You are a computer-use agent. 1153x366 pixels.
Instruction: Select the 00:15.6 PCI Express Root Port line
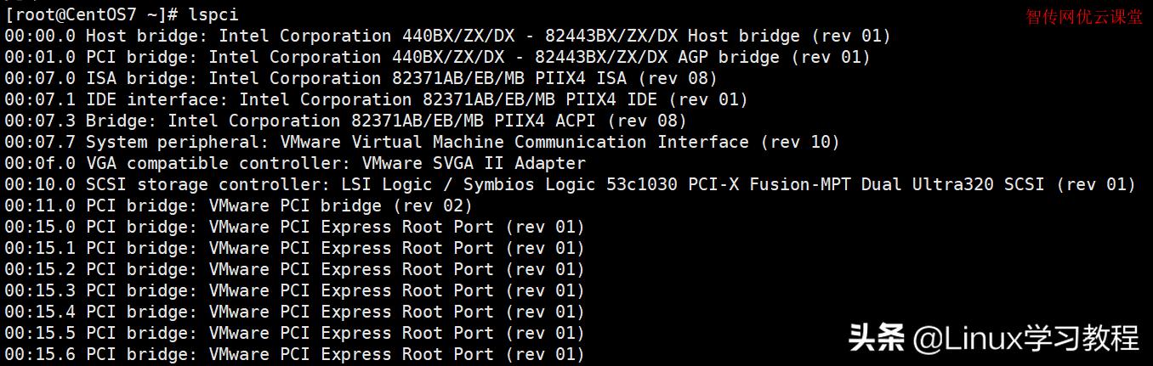(x=294, y=355)
